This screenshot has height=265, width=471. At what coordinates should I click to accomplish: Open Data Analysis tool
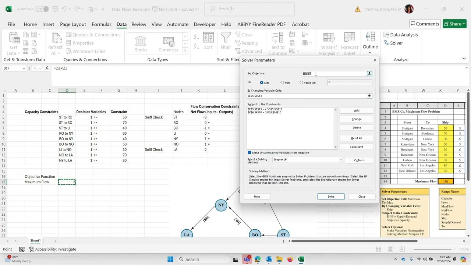point(400,35)
